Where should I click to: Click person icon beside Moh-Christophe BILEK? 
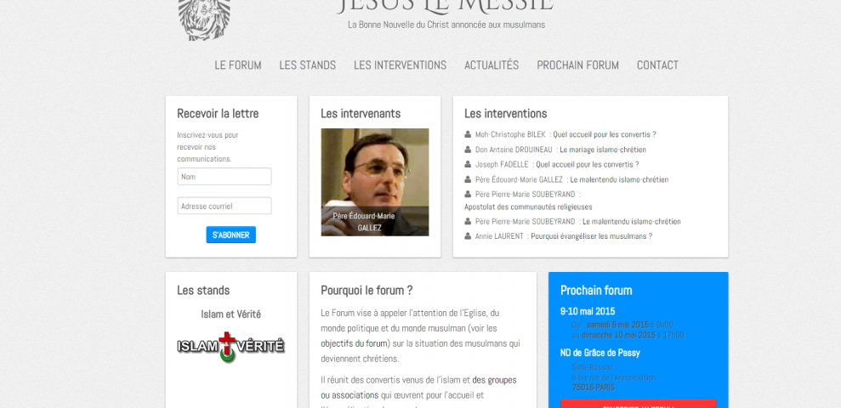(468, 134)
